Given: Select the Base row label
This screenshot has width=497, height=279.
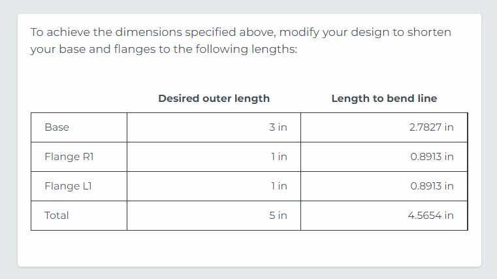Looking at the screenshot, I should pos(57,127).
